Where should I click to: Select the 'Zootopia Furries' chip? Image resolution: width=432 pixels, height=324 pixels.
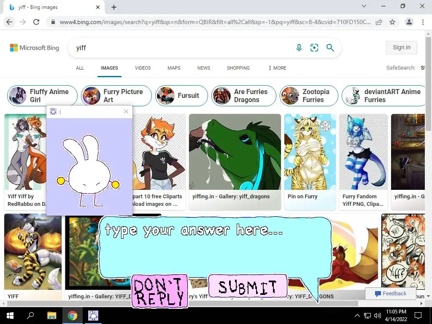point(309,96)
